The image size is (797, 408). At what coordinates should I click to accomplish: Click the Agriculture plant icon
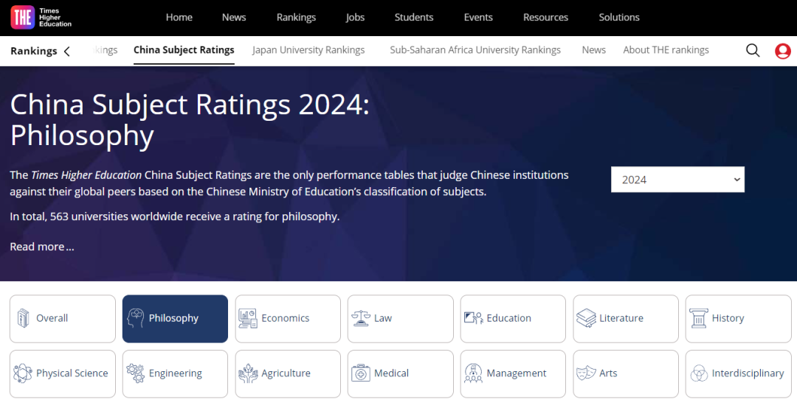[x=248, y=373]
